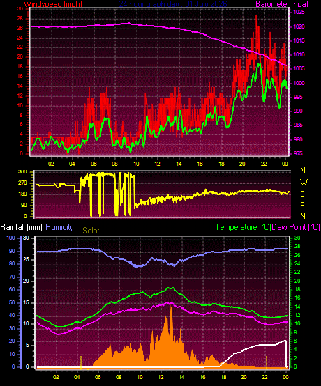
Task: Select the 1010 barometer axis value
Action: click(299, 54)
